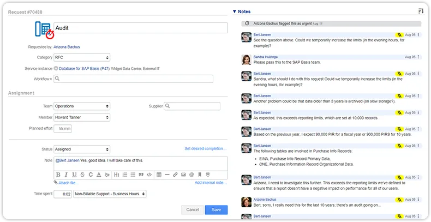
Task: Click the Workflow search field
Action: (x=133, y=79)
